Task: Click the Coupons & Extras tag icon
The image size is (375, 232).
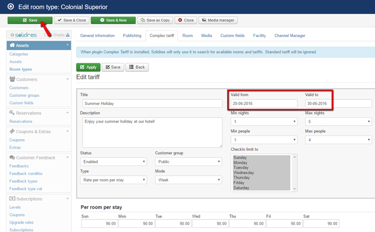Action: [12, 131]
